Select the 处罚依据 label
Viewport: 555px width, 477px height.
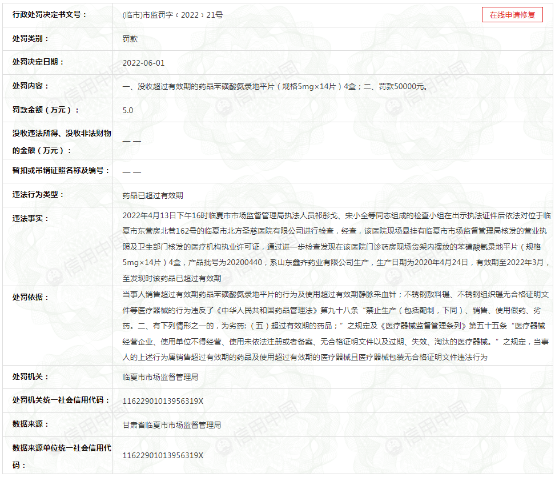tap(31, 298)
